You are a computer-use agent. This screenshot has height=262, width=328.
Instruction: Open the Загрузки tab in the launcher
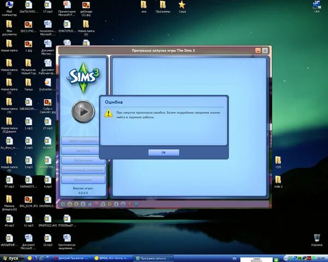coord(80,151)
